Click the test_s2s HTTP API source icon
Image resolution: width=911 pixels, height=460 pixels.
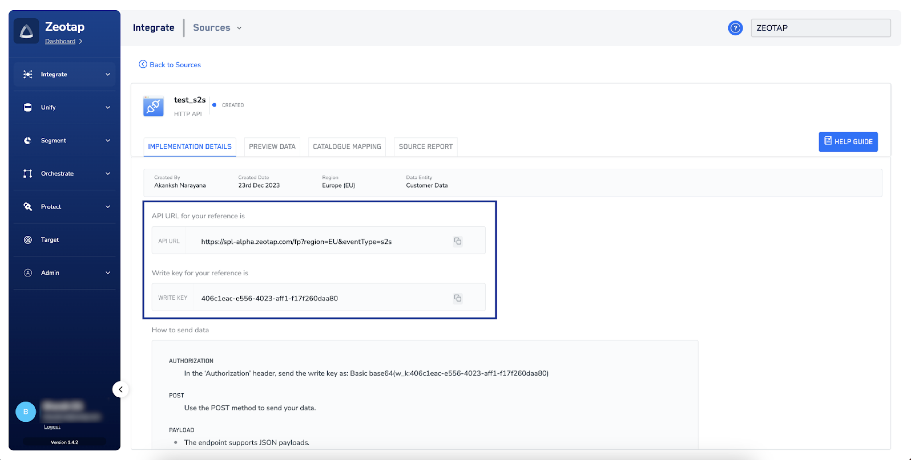point(153,106)
